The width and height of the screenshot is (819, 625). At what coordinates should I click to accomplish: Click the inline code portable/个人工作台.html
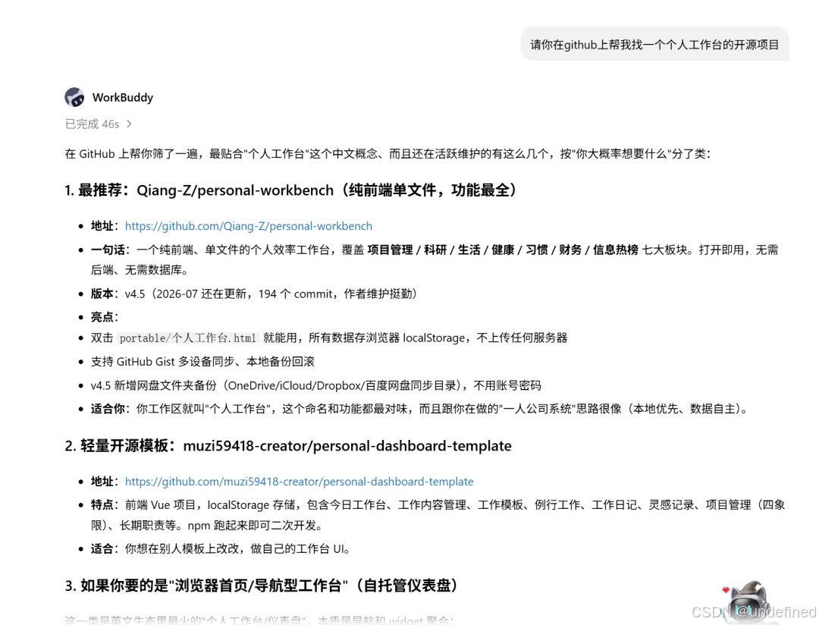[x=188, y=338]
